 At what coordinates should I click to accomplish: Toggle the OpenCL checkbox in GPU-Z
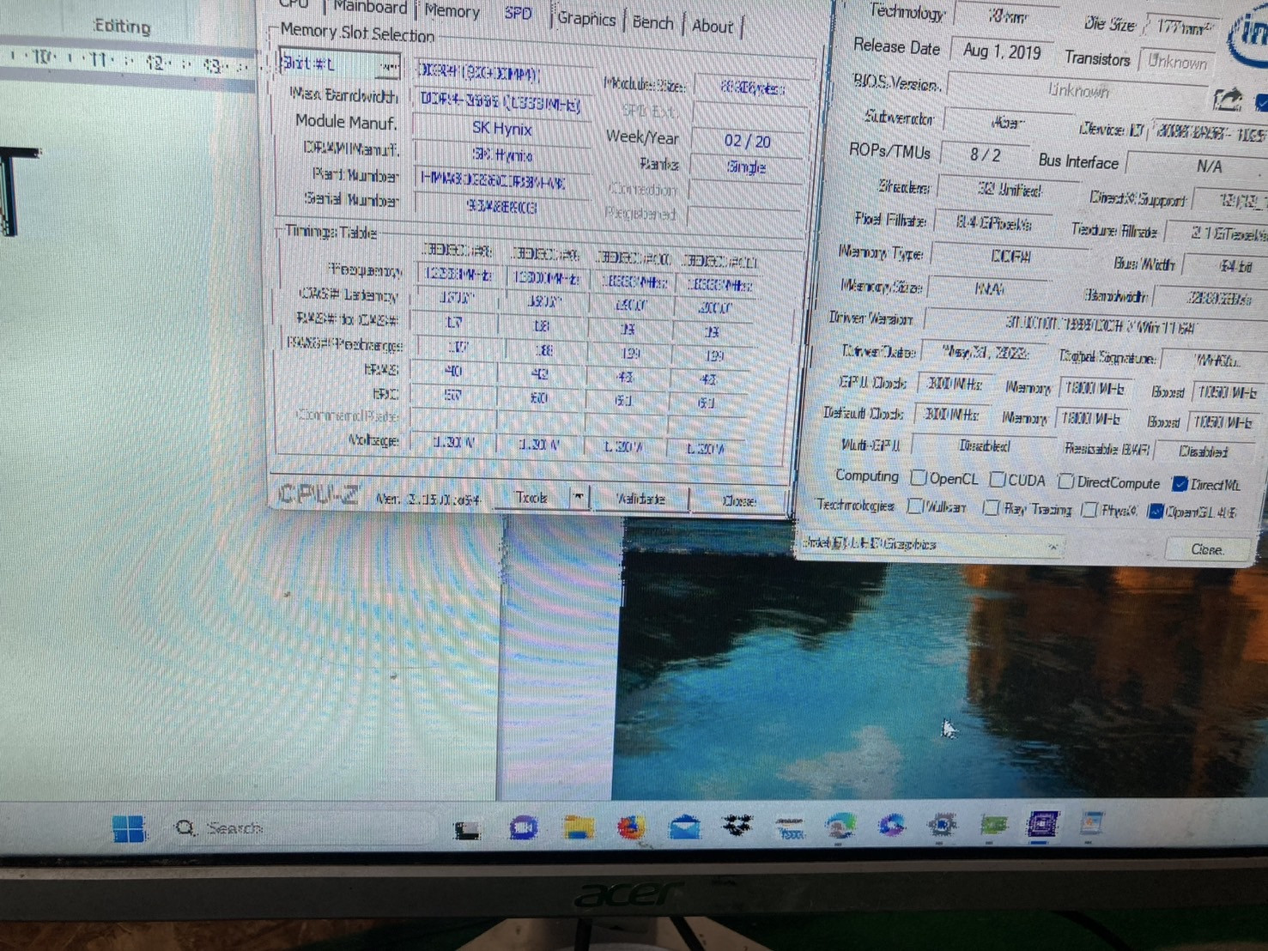(x=919, y=478)
